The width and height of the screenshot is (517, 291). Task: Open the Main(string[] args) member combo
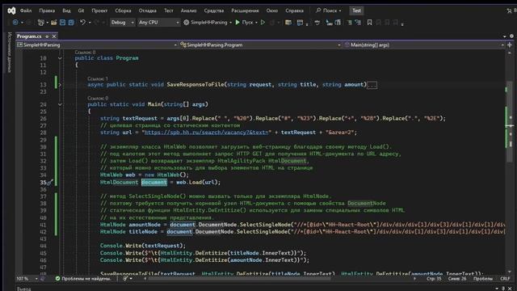click(x=423, y=45)
